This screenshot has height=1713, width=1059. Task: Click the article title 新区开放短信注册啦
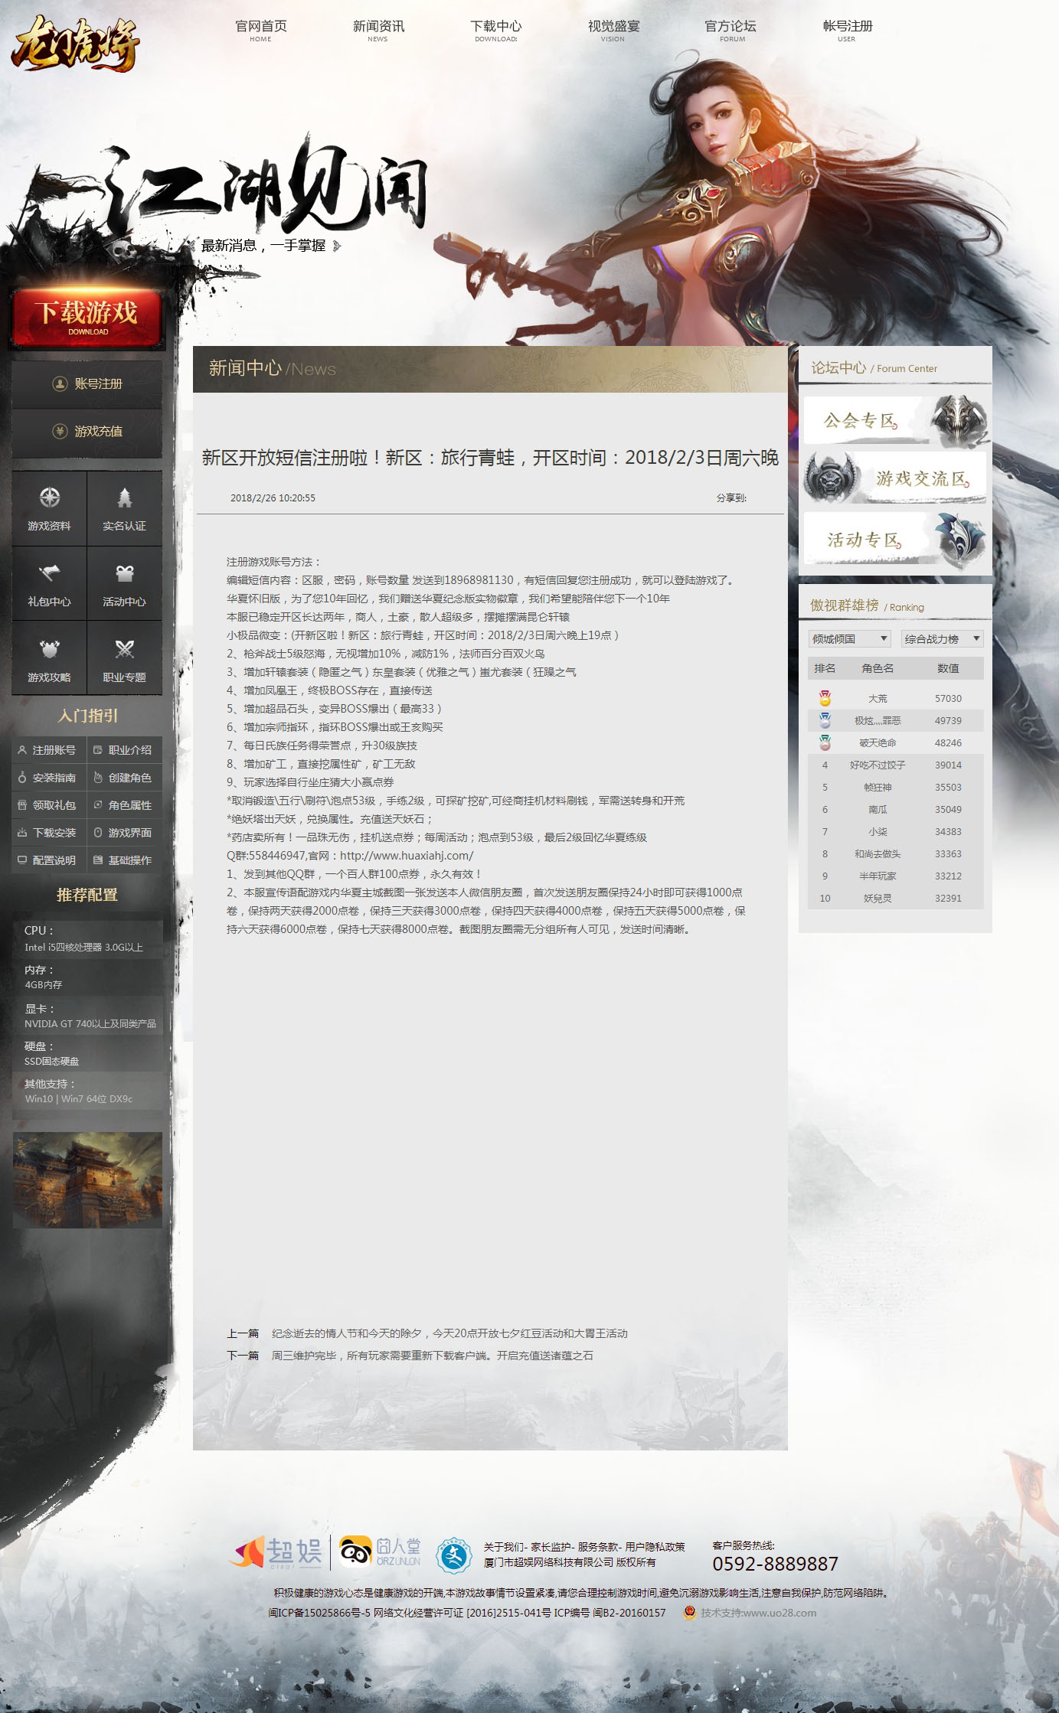coord(490,458)
